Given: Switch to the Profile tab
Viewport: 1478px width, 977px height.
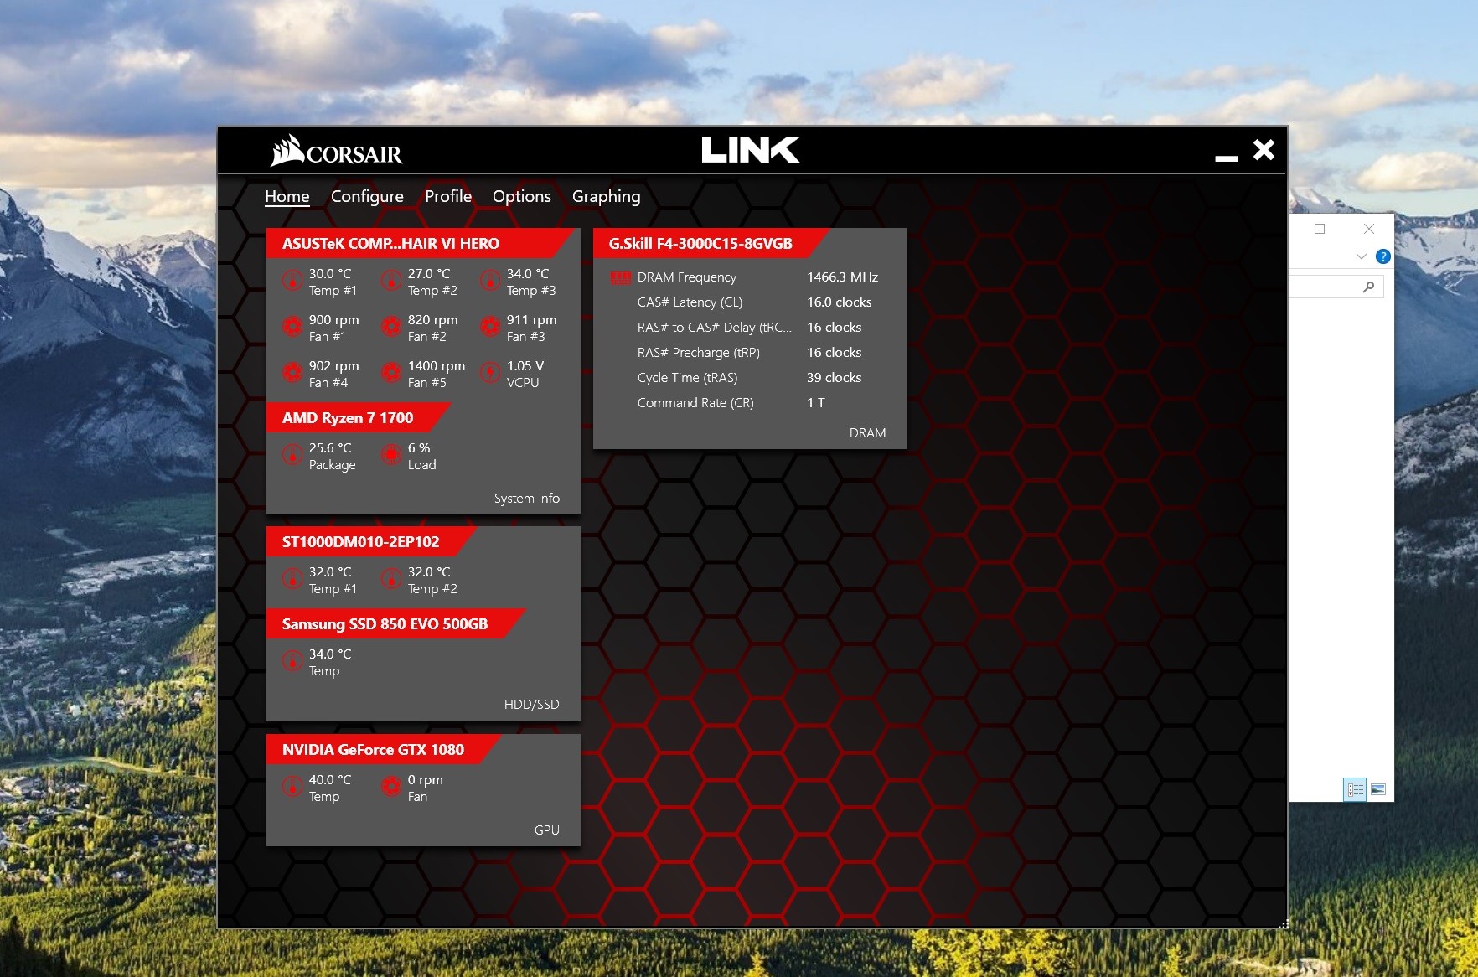Looking at the screenshot, I should pyautogui.click(x=448, y=196).
